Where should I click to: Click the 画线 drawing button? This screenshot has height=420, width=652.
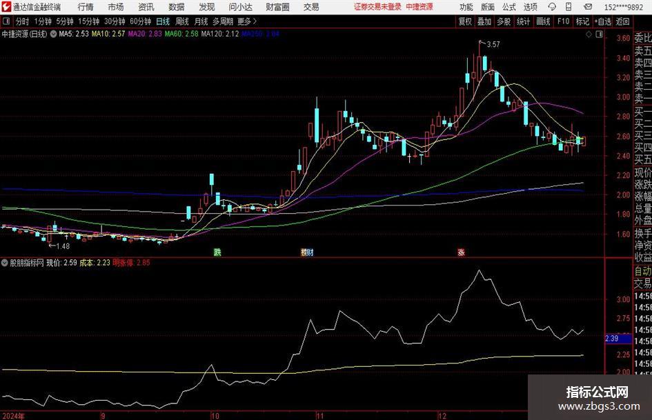pos(543,21)
